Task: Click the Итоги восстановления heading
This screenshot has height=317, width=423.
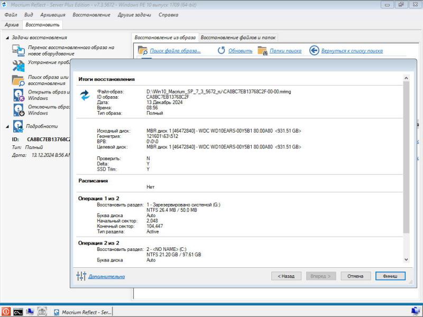Action: click(107, 79)
